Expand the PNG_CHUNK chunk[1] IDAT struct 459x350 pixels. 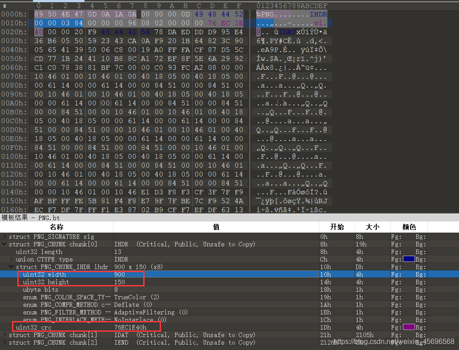(x=5, y=335)
